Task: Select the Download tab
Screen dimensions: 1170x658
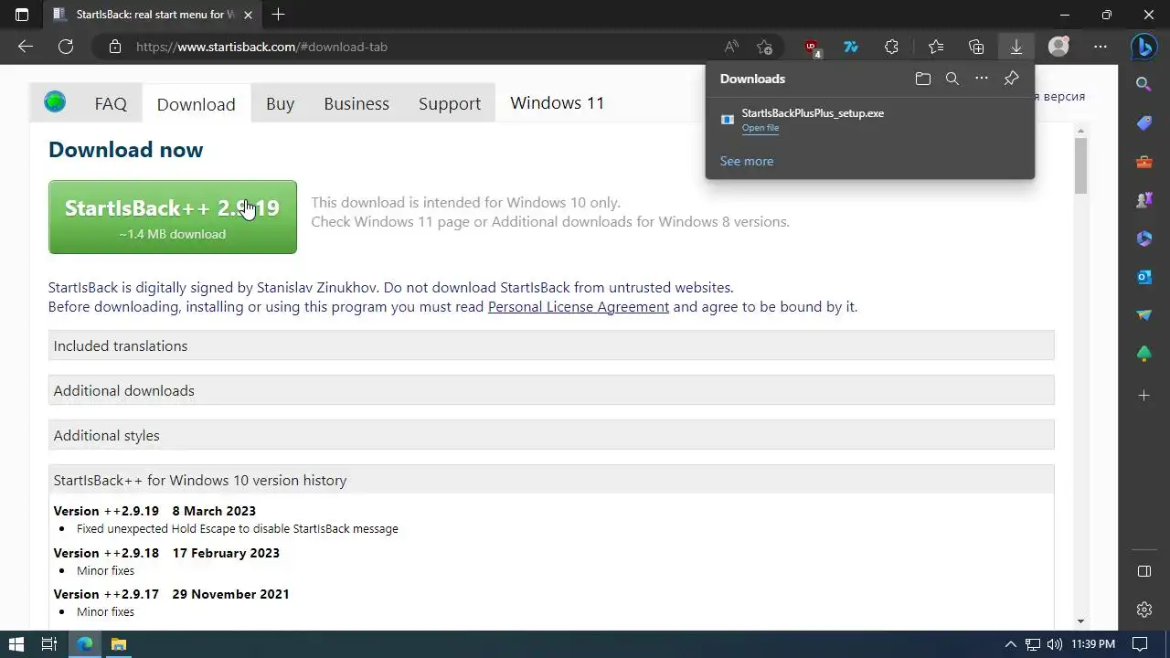Action: point(196,104)
